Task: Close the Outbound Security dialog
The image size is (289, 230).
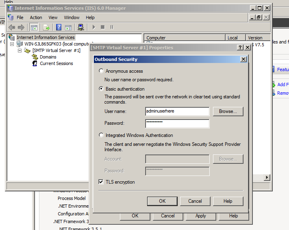Action: pyautogui.click(x=243, y=59)
